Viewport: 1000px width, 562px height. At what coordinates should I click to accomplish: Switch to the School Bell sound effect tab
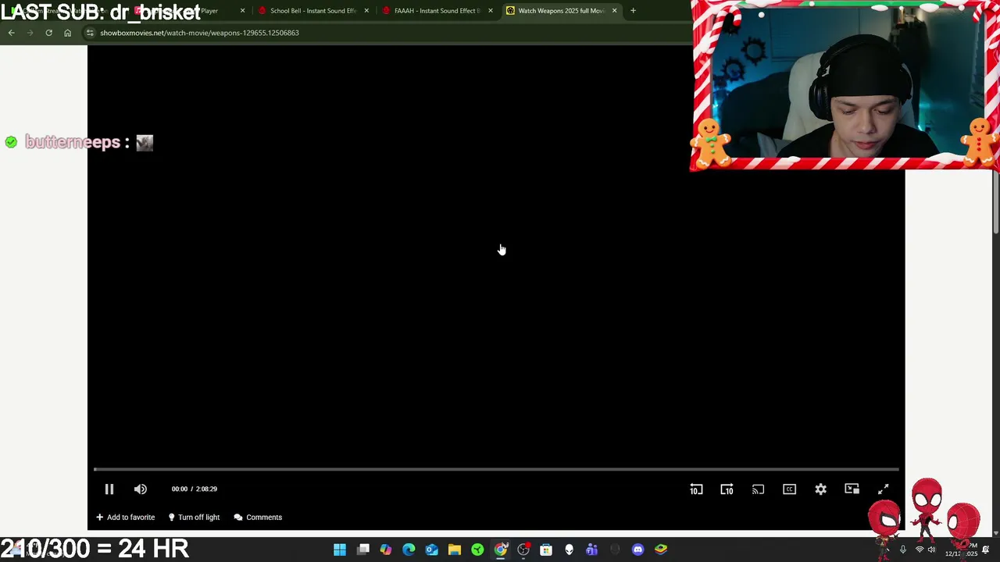click(312, 11)
